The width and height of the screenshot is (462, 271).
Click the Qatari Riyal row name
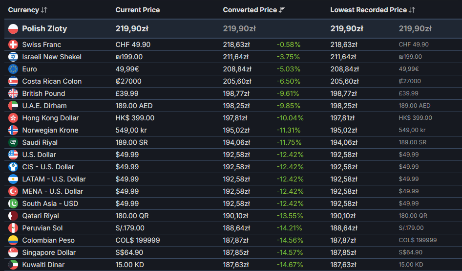(41, 216)
